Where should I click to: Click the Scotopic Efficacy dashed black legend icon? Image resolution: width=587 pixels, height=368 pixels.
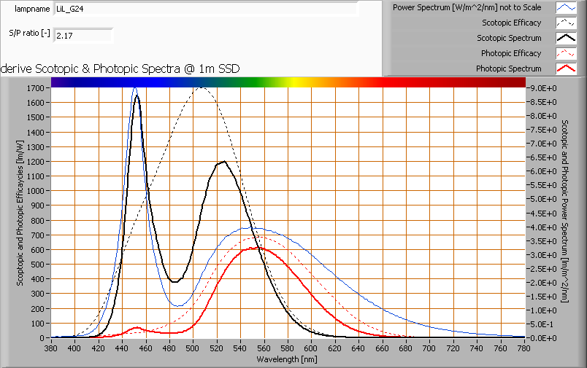tap(567, 23)
